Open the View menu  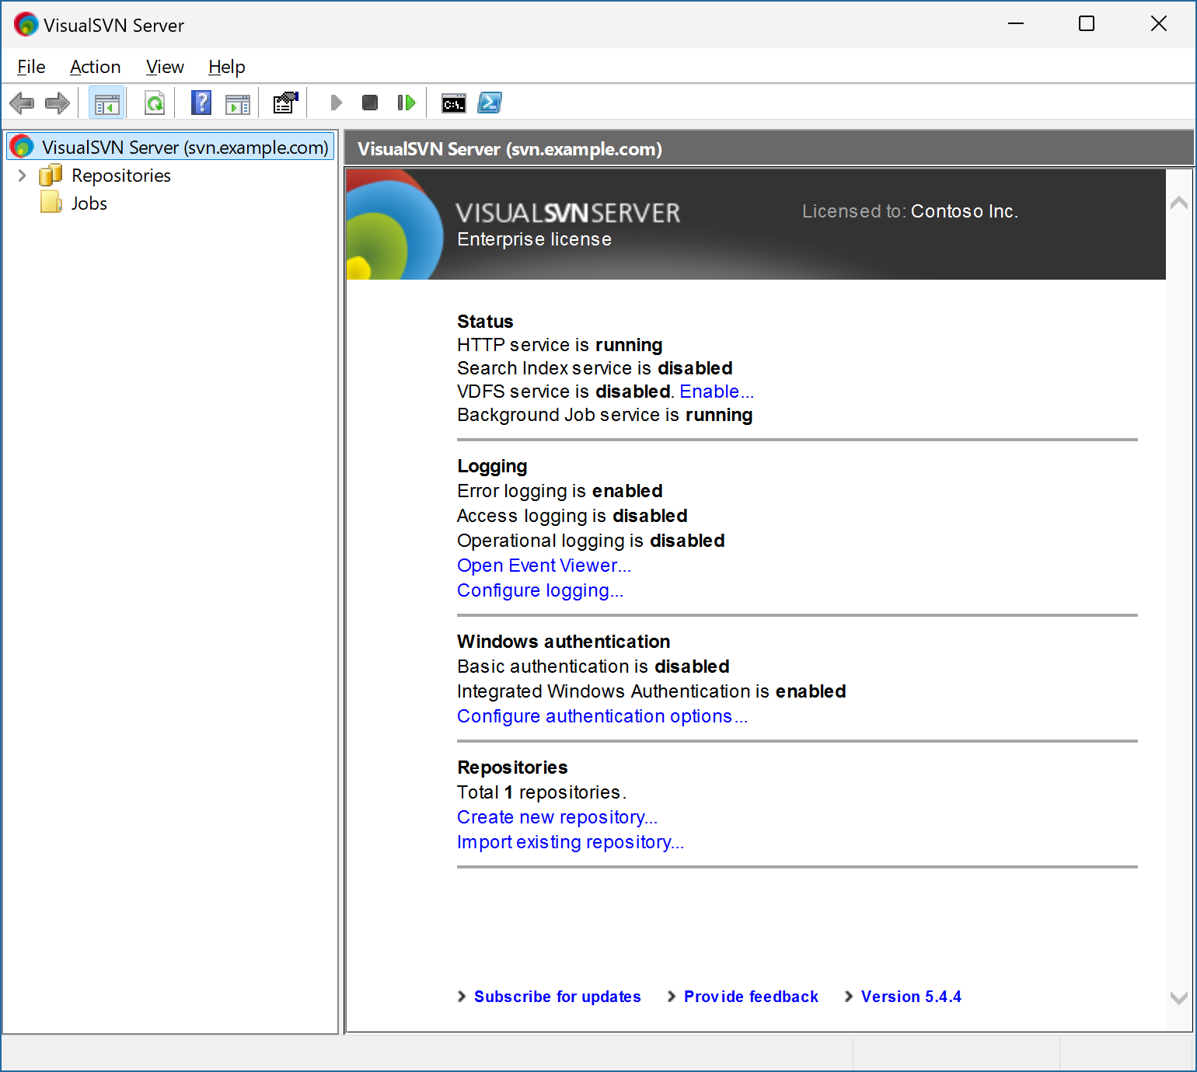165,67
